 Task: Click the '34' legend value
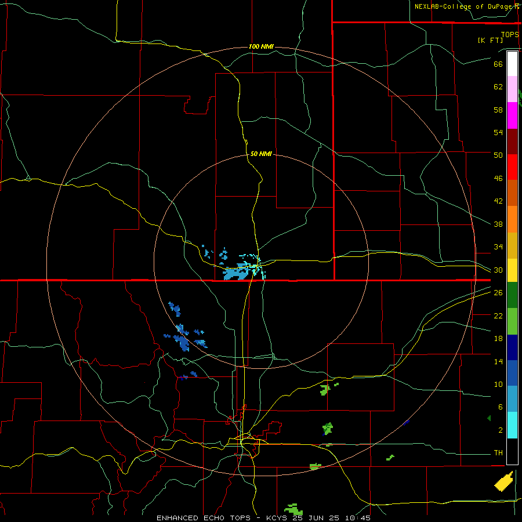[498, 246]
